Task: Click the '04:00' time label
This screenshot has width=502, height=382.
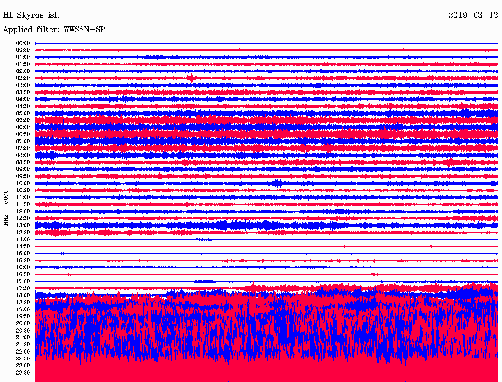Action: 23,99
